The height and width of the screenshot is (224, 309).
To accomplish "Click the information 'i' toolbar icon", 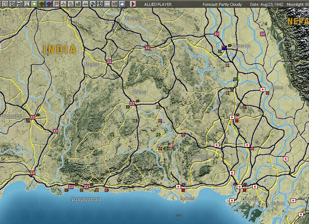I will 26,4.
